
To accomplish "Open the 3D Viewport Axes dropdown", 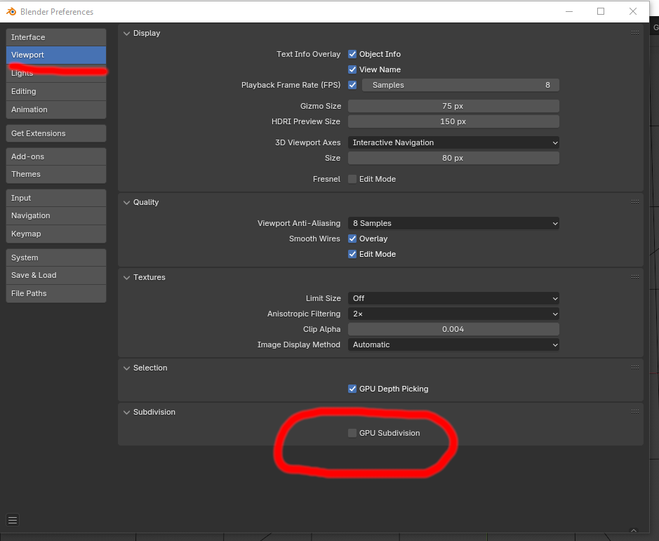I will (x=453, y=142).
